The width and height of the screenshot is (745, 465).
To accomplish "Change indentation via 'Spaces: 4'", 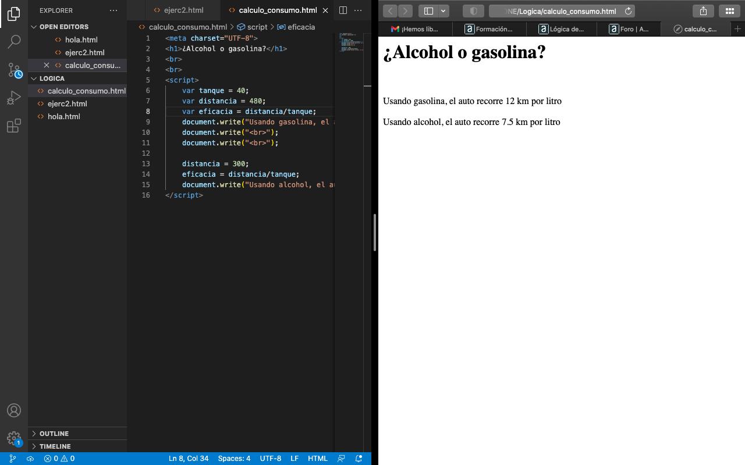I will coord(234,459).
